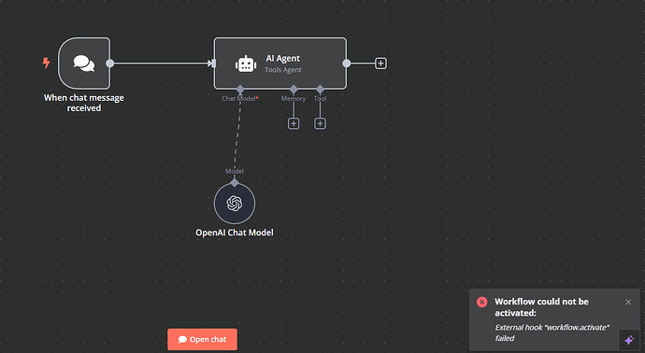Click the Tool connector diamond
Image resolution: width=645 pixels, height=353 pixels.
(x=320, y=89)
